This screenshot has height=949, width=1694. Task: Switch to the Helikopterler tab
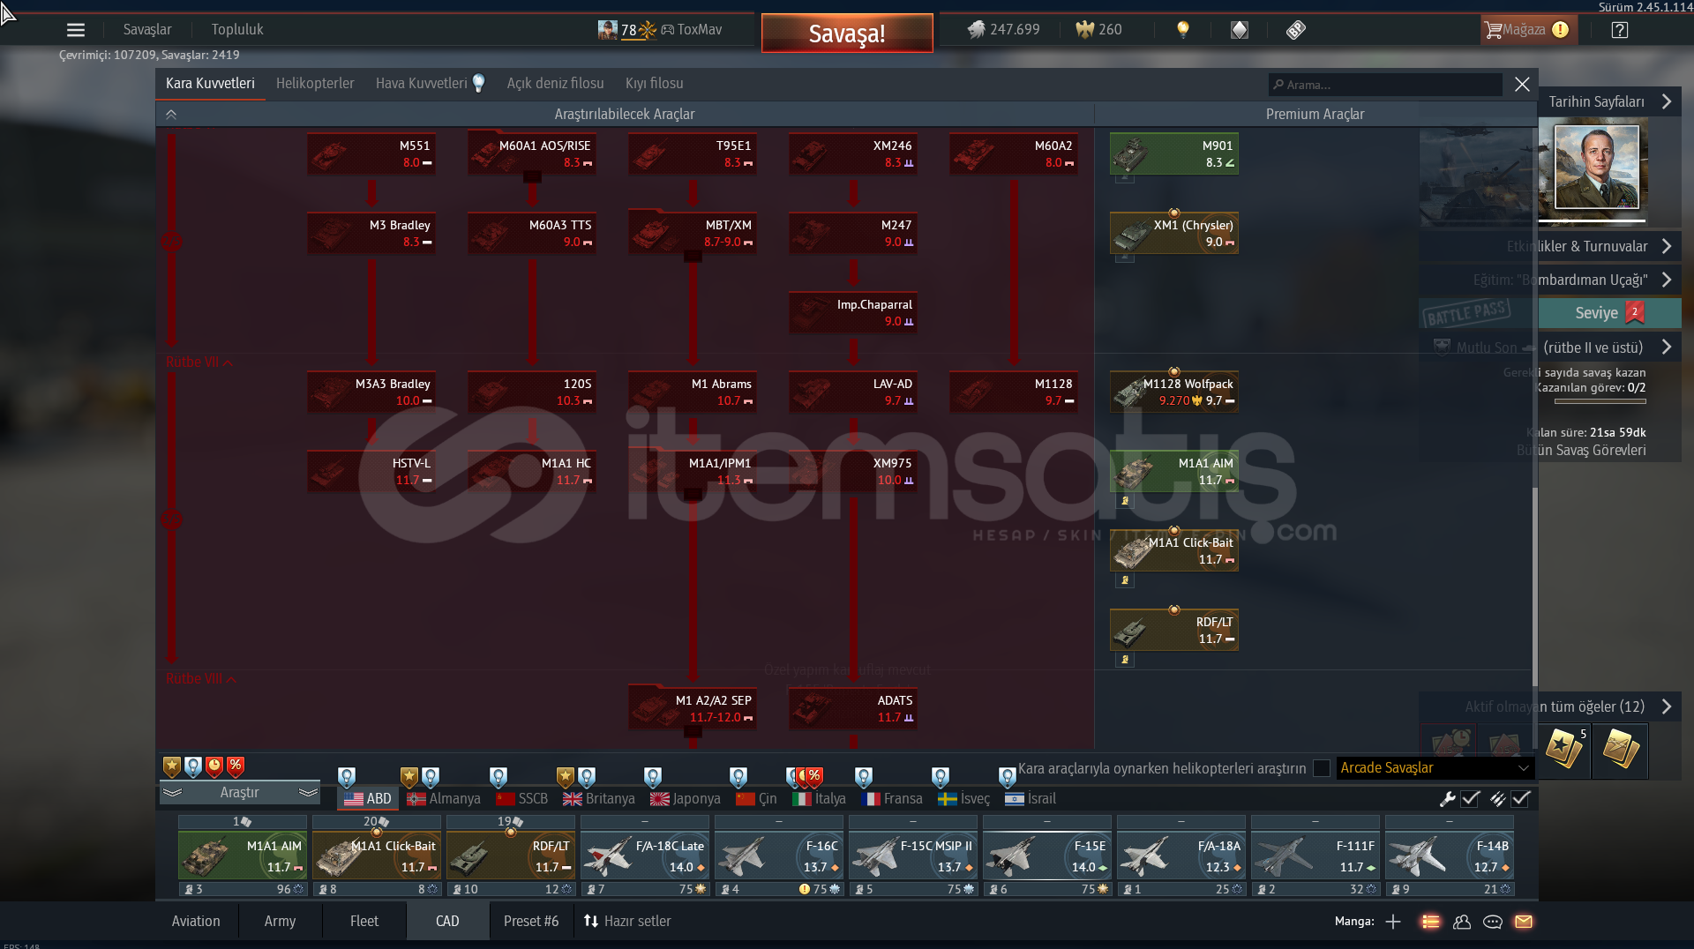315,84
